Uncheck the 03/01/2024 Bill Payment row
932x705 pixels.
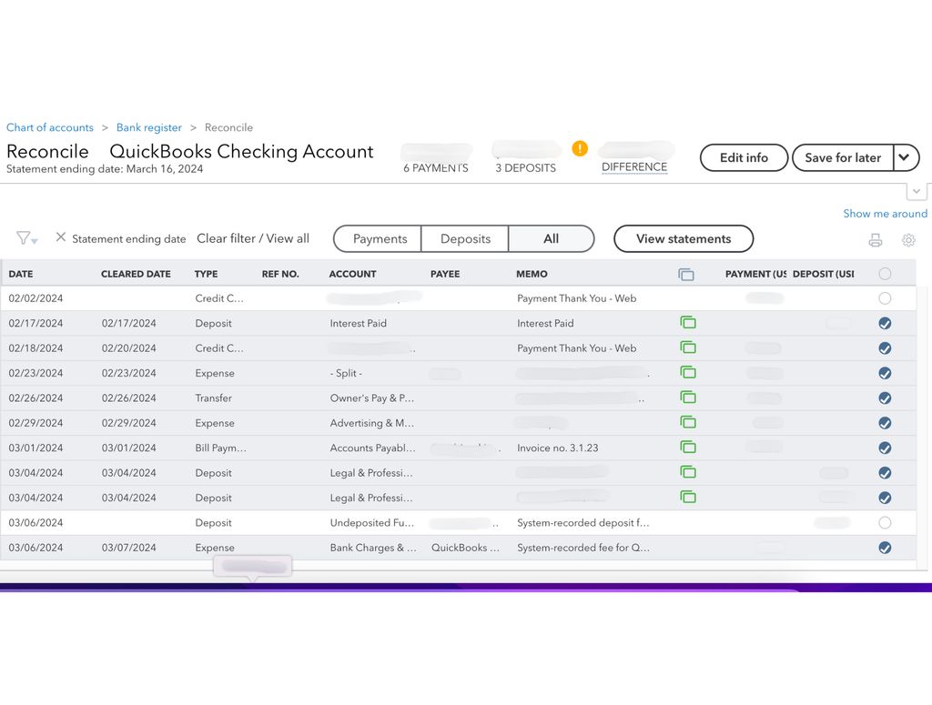tap(885, 448)
